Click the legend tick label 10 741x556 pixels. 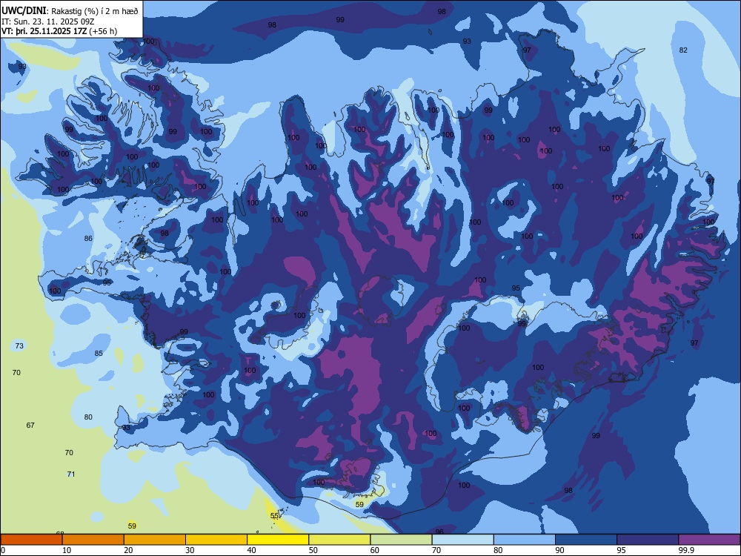tap(67, 550)
